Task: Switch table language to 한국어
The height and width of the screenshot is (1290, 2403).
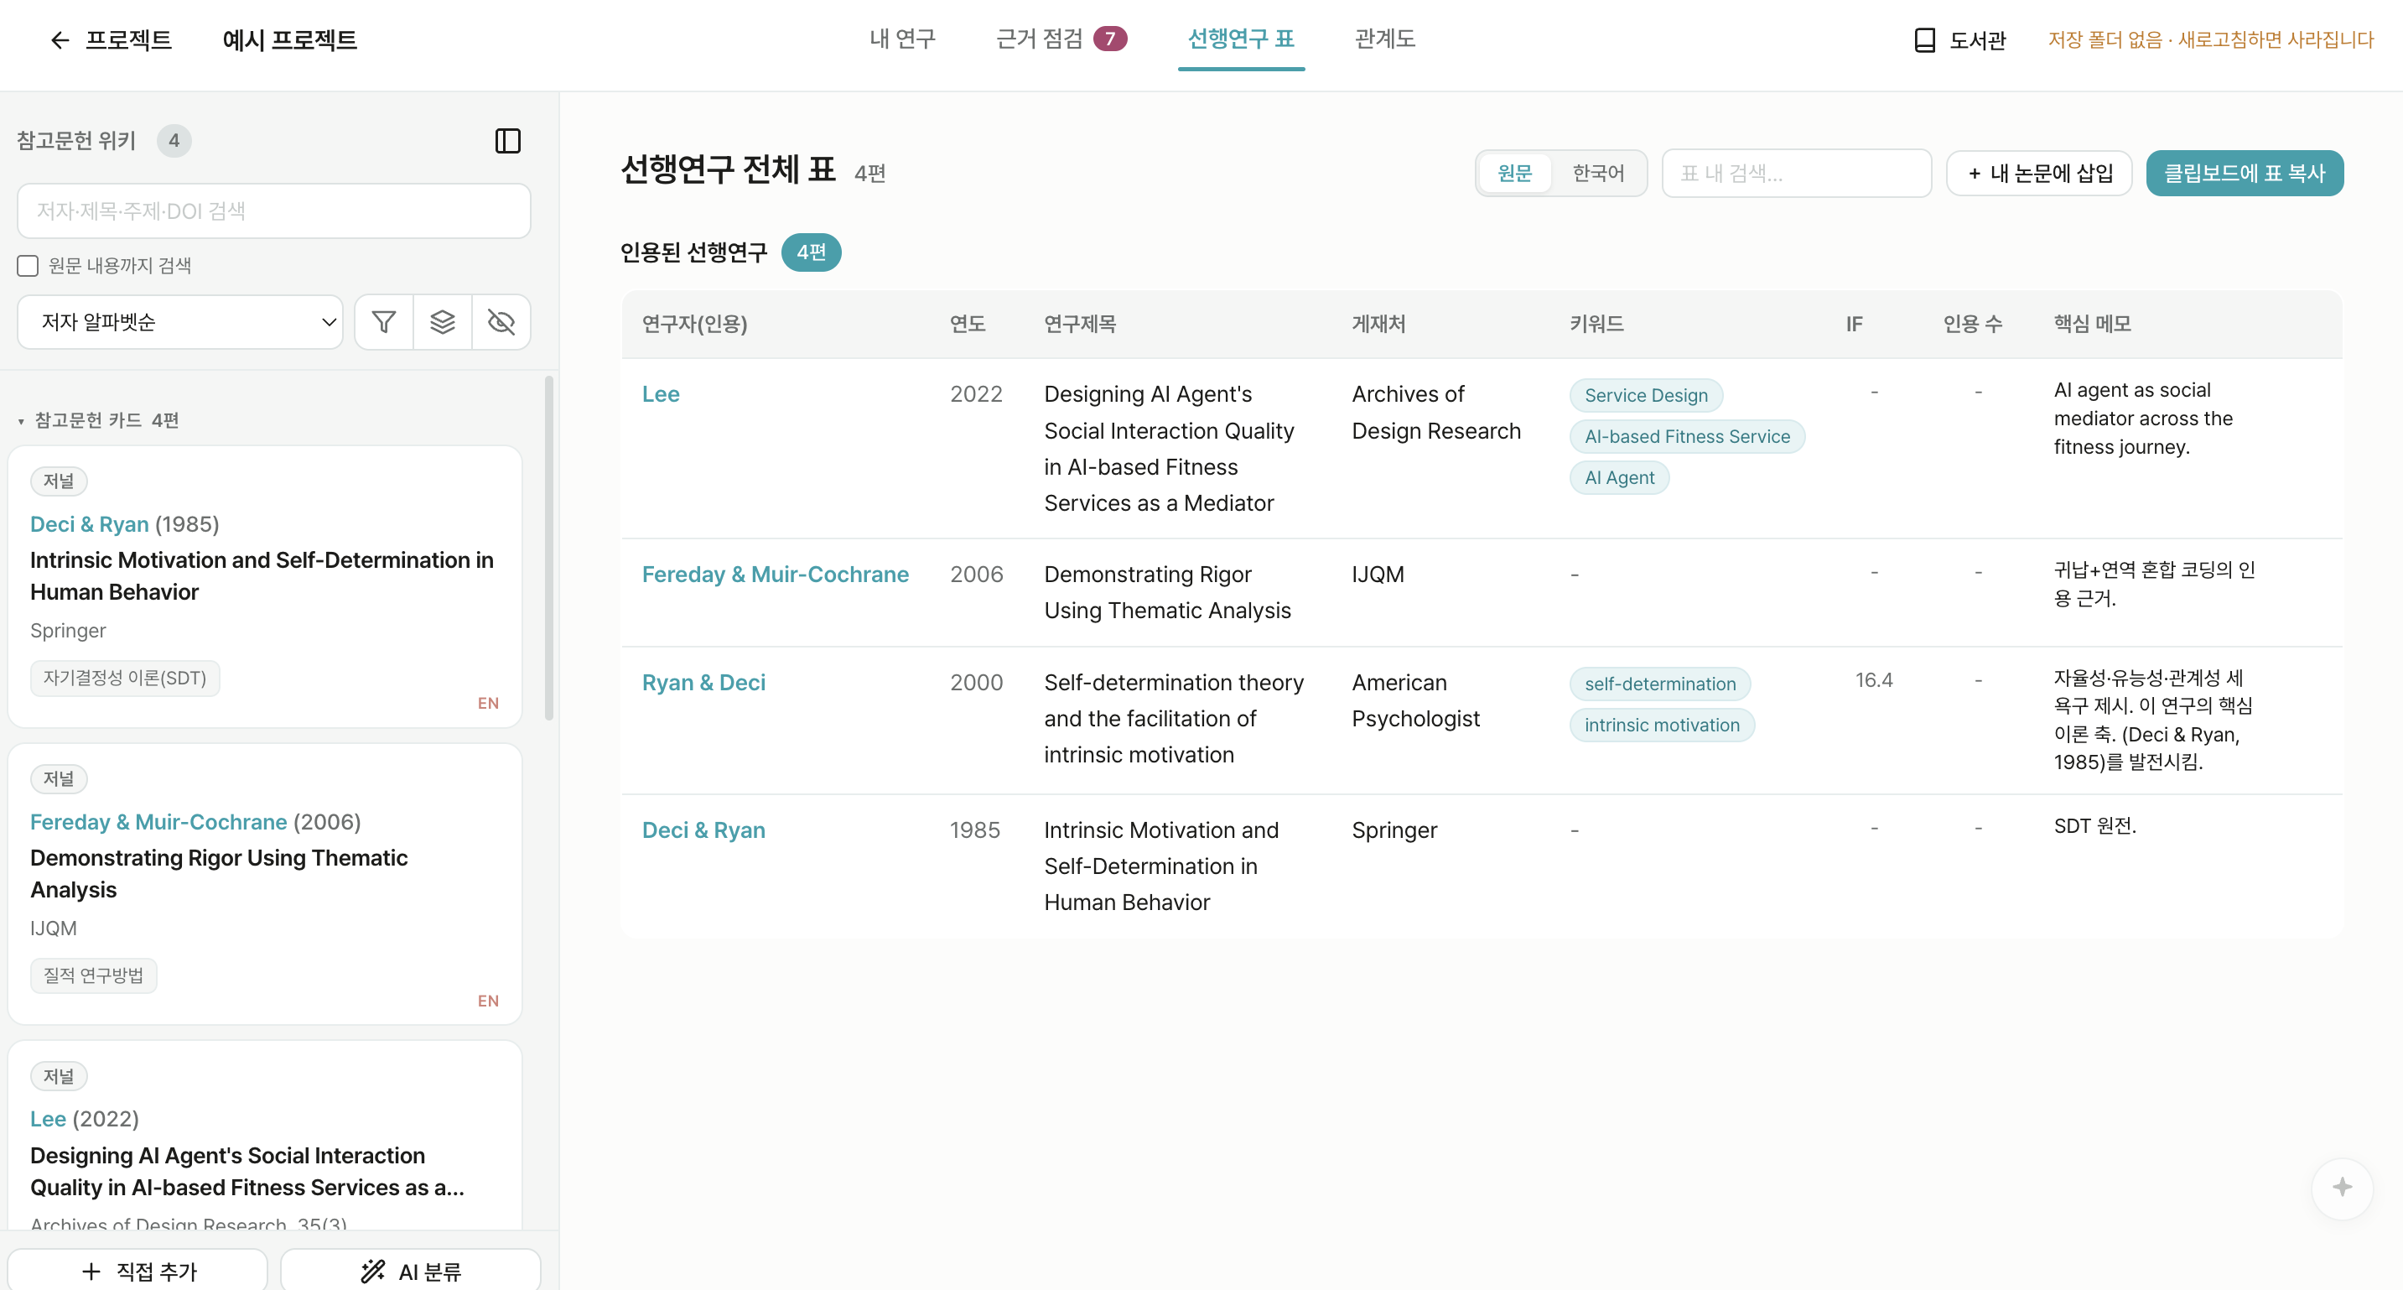Action: 1598,173
